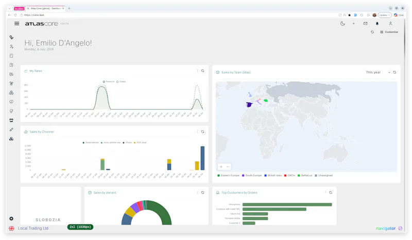Zoom in on the map
Image resolution: width=412 pixels, height=240 pixels.
[221, 167]
